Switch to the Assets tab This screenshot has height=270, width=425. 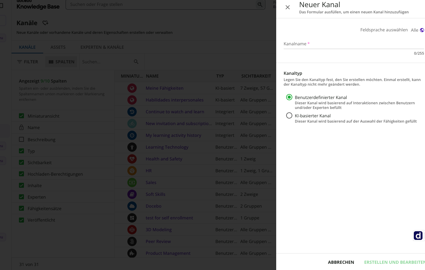(x=58, y=47)
